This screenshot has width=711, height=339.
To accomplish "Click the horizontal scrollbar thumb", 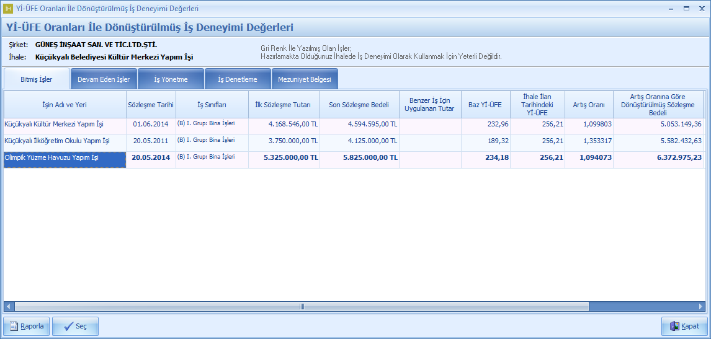I will pyautogui.click(x=302, y=306).
